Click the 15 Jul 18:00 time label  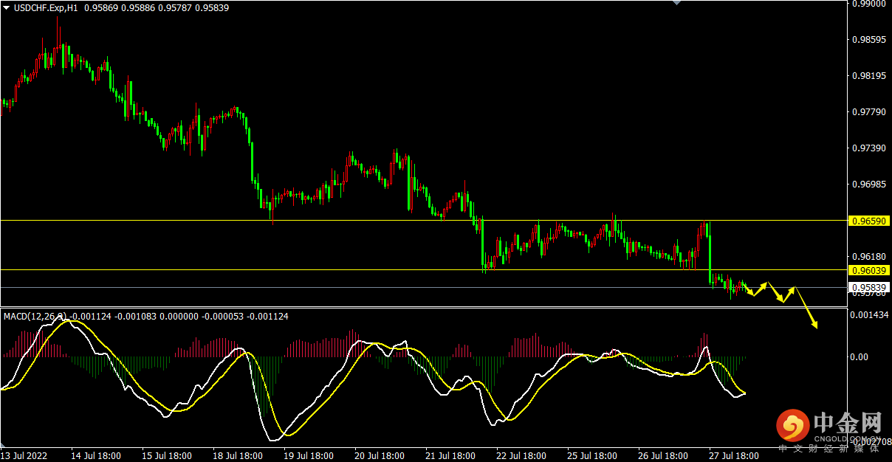pyautogui.click(x=167, y=456)
